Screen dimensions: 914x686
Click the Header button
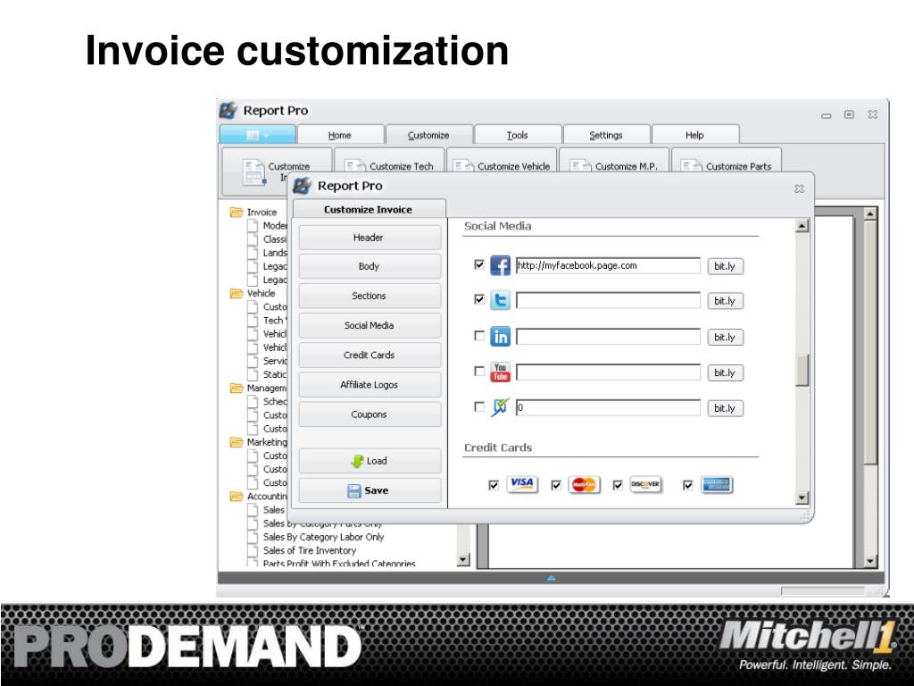click(x=370, y=238)
